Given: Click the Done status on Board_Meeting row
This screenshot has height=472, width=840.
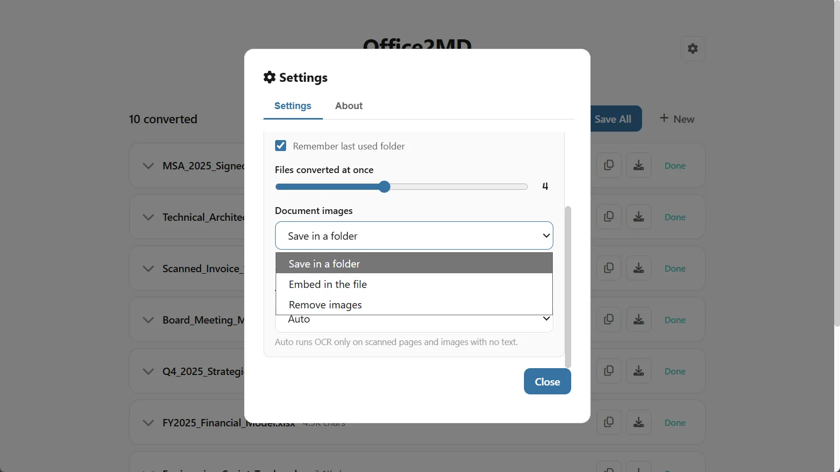Looking at the screenshot, I should click(675, 320).
